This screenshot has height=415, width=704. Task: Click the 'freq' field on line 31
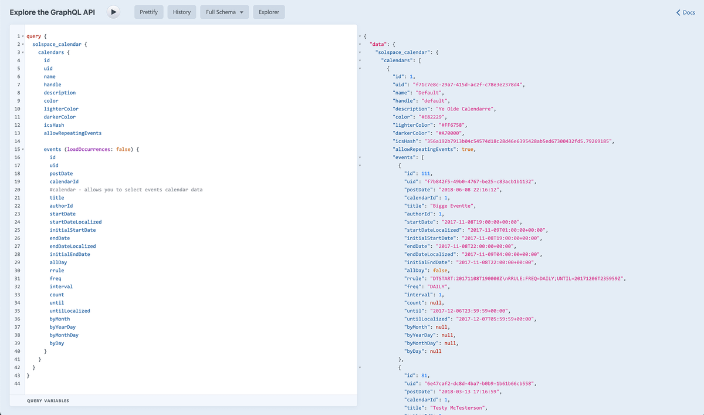tap(56, 279)
